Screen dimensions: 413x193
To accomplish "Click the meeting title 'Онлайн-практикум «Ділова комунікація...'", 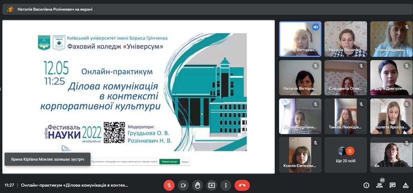I will point(74,185).
